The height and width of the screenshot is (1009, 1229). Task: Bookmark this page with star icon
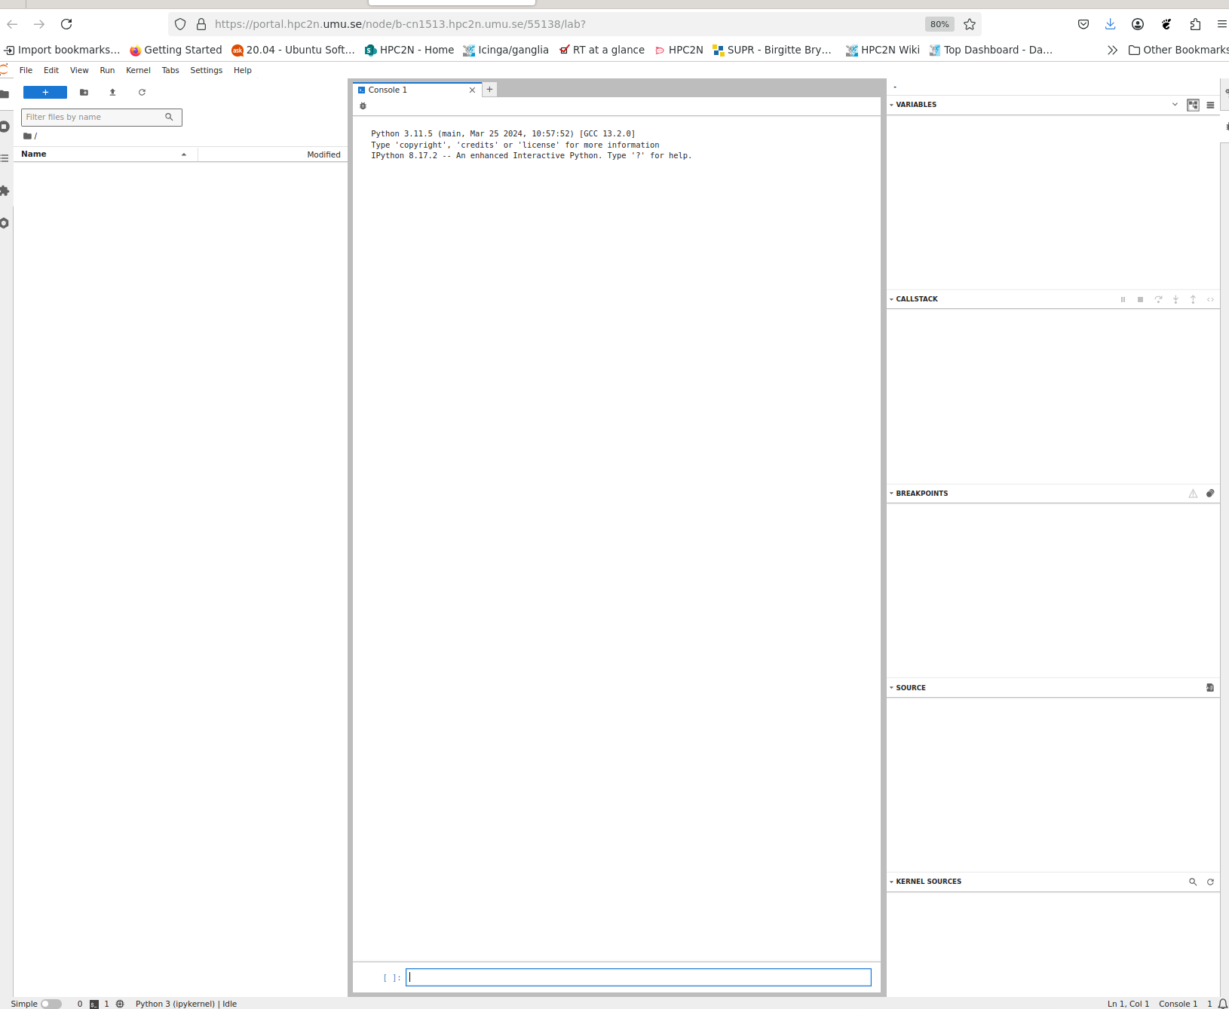970,24
